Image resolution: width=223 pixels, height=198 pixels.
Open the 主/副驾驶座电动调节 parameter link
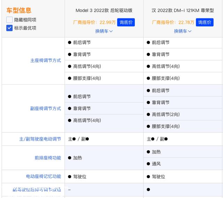40,139
